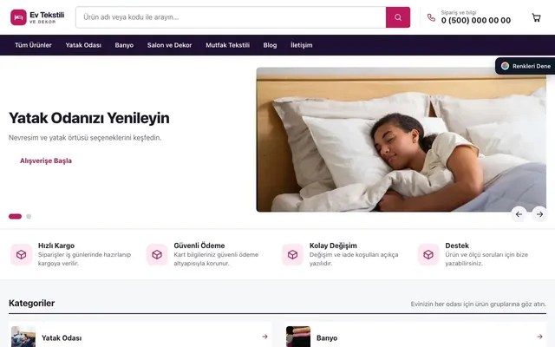The image size is (555, 347).
Task: Click the Alışverişe Başla button
Action: pyautogui.click(x=46, y=160)
